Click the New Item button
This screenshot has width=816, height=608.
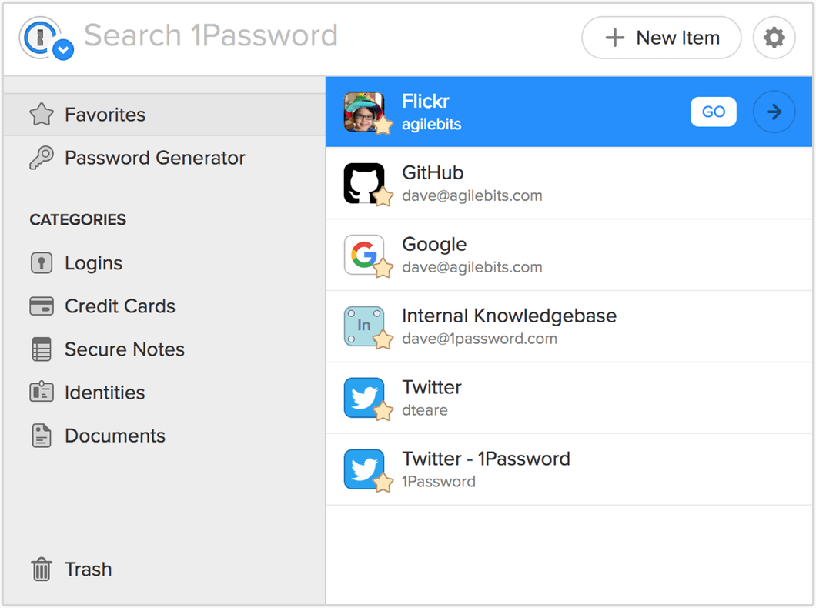tap(660, 37)
